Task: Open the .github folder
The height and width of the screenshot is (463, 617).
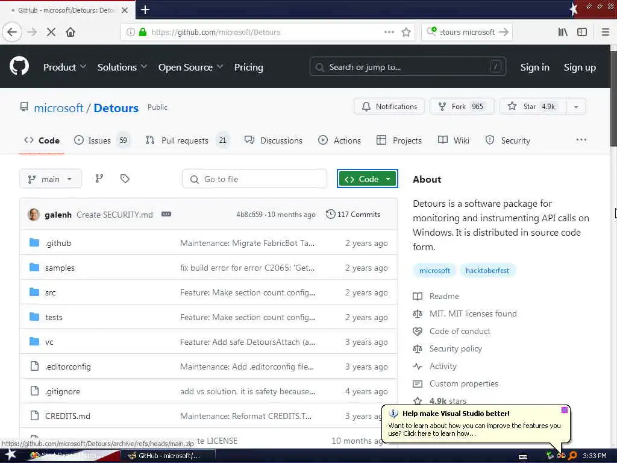Action: (58, 243)
